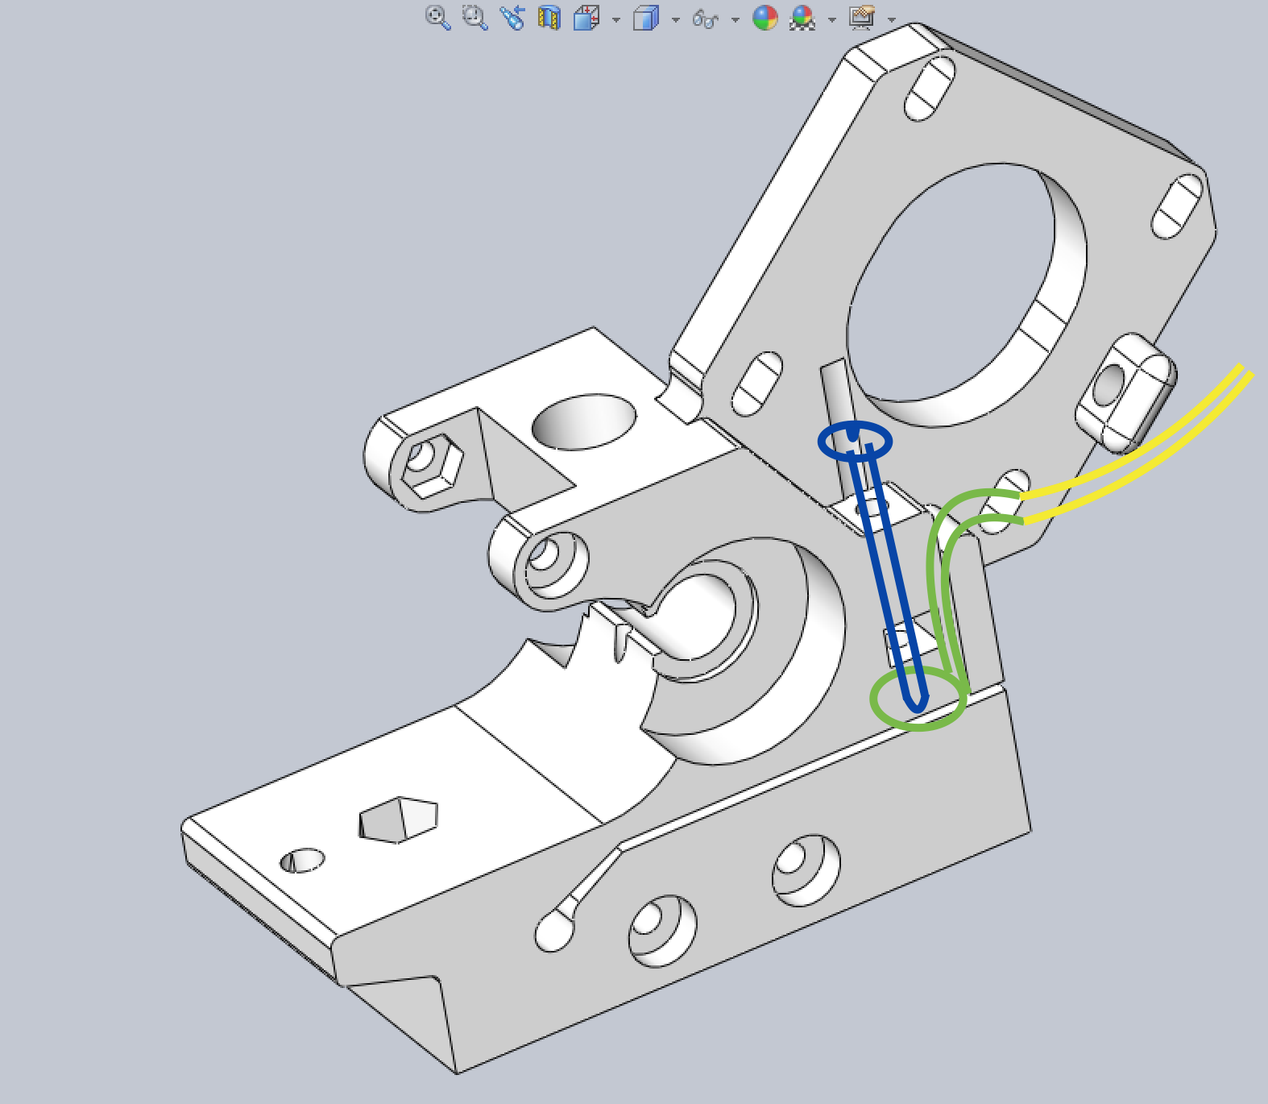Click the Display Style cube icon
1268x1104 pixels.
[x=645, y=18]
